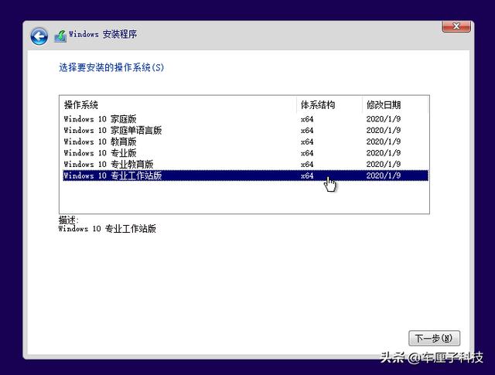495x375 pixels.
Task: Click empty area below OS list entries
Action: (x=244, y=197)
